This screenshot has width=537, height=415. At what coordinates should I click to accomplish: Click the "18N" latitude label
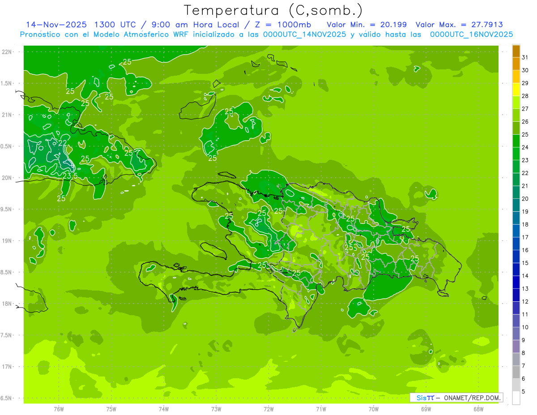(7, 304)
